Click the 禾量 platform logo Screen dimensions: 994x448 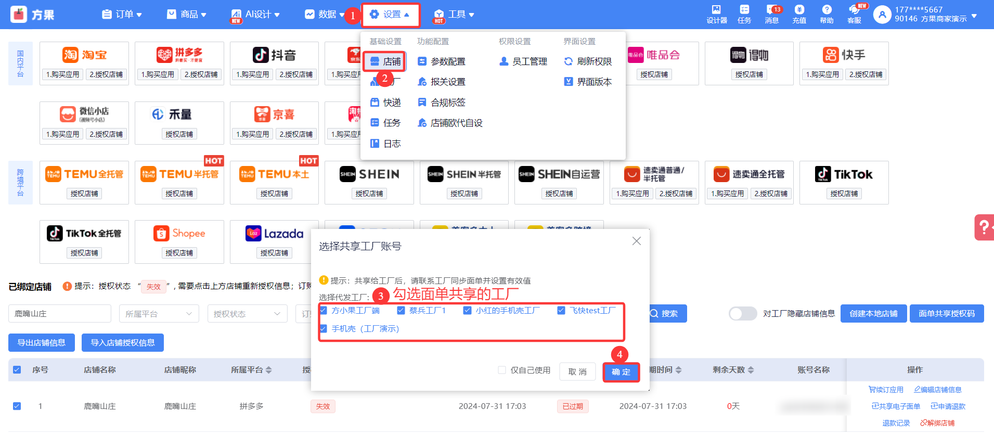coord(172,114)
